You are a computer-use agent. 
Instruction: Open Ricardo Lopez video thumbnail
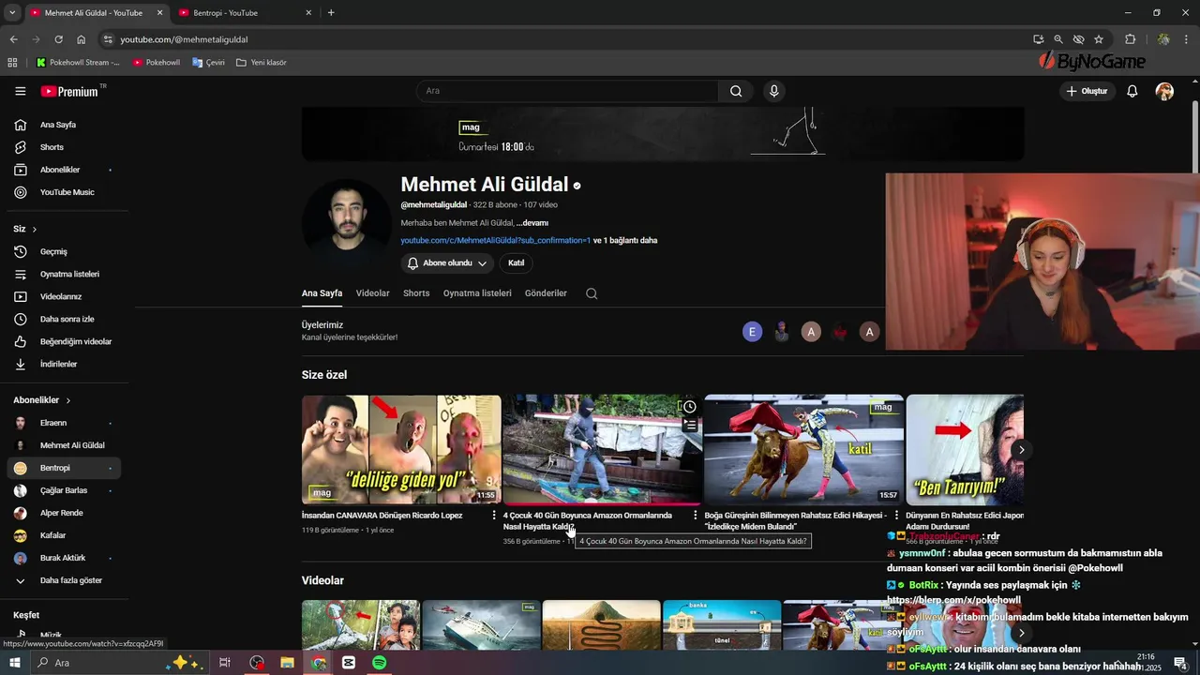coord(401,450)
